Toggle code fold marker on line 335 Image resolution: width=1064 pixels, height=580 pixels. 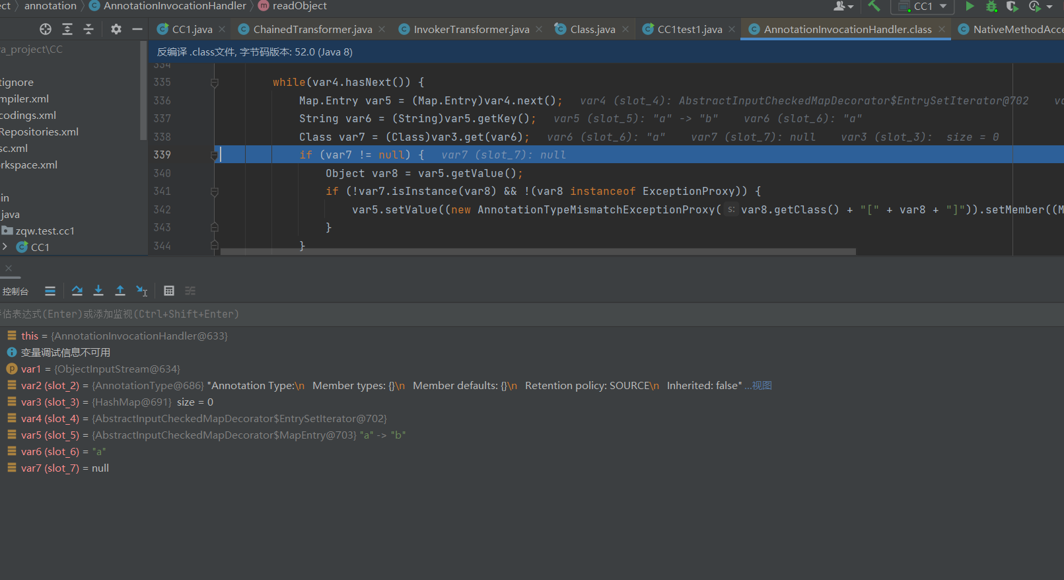click(x=215, y=83)
